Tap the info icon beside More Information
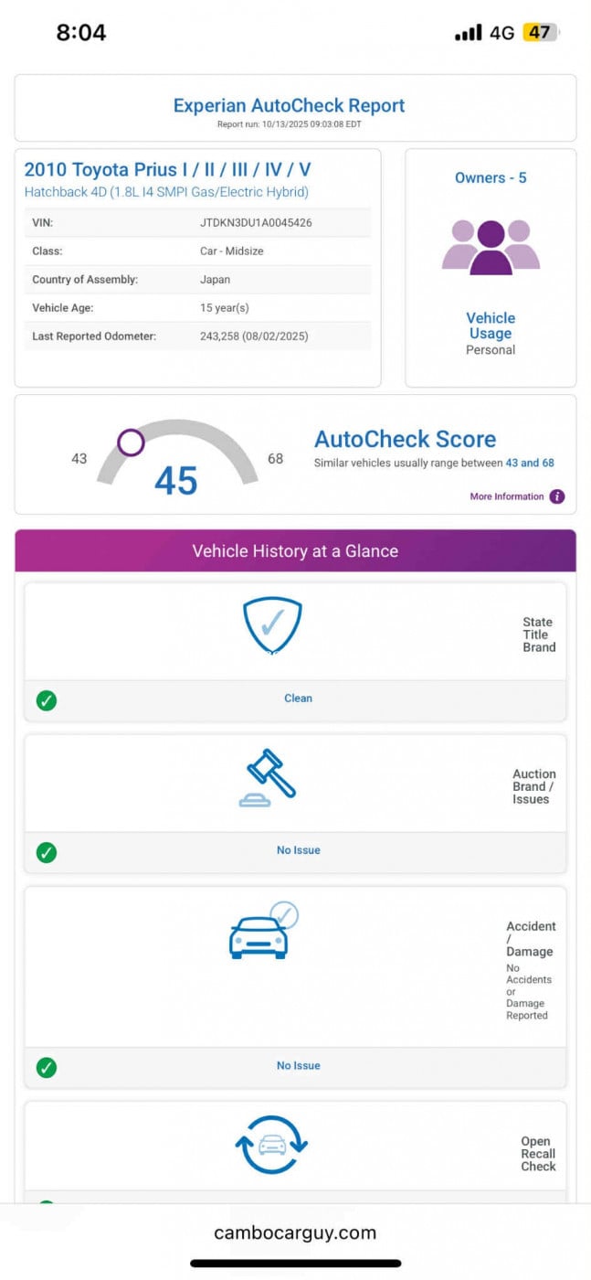 coord(557,496)
